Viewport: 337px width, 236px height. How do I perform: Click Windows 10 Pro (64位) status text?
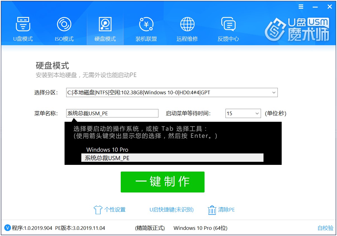coord(200,228)
